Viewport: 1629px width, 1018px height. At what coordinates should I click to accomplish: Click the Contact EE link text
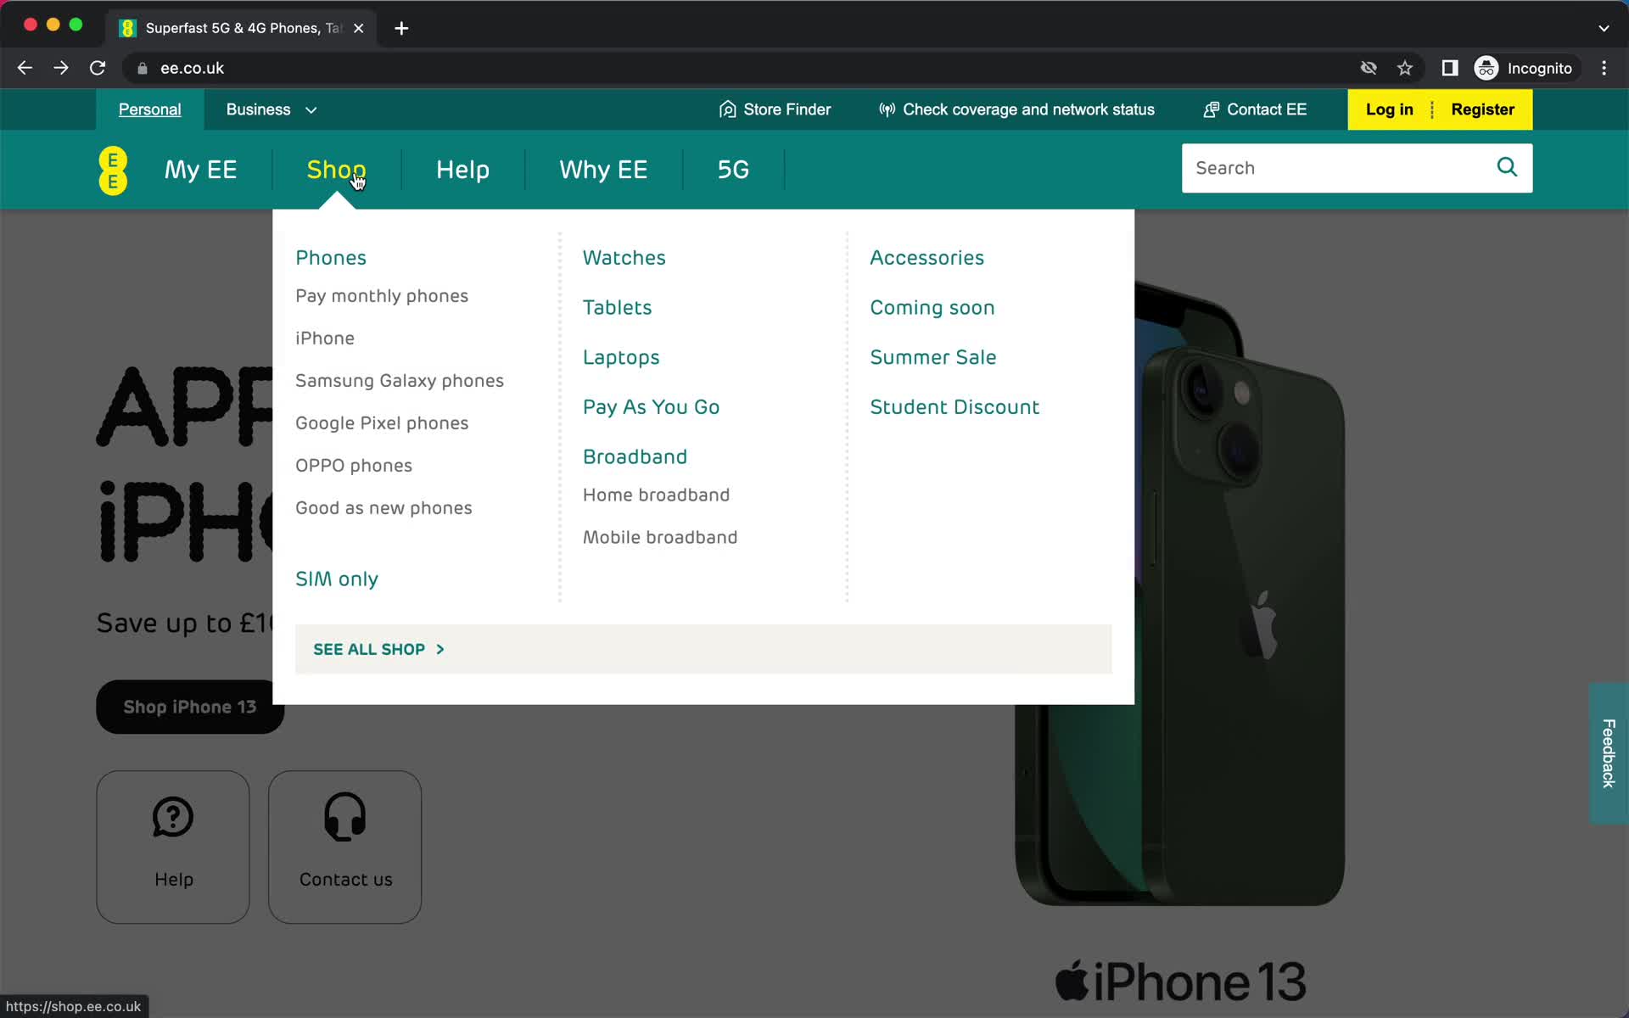pyautogui.click(x=1267, y=109)
